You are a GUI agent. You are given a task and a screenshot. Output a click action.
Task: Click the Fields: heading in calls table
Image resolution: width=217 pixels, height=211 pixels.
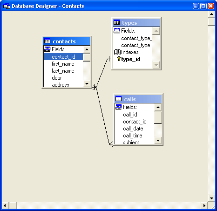pyautogui.click(x=130, y=107)
